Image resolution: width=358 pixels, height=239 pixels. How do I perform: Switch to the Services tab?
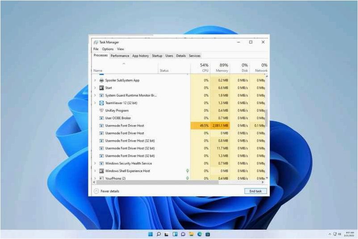(195, 56)
